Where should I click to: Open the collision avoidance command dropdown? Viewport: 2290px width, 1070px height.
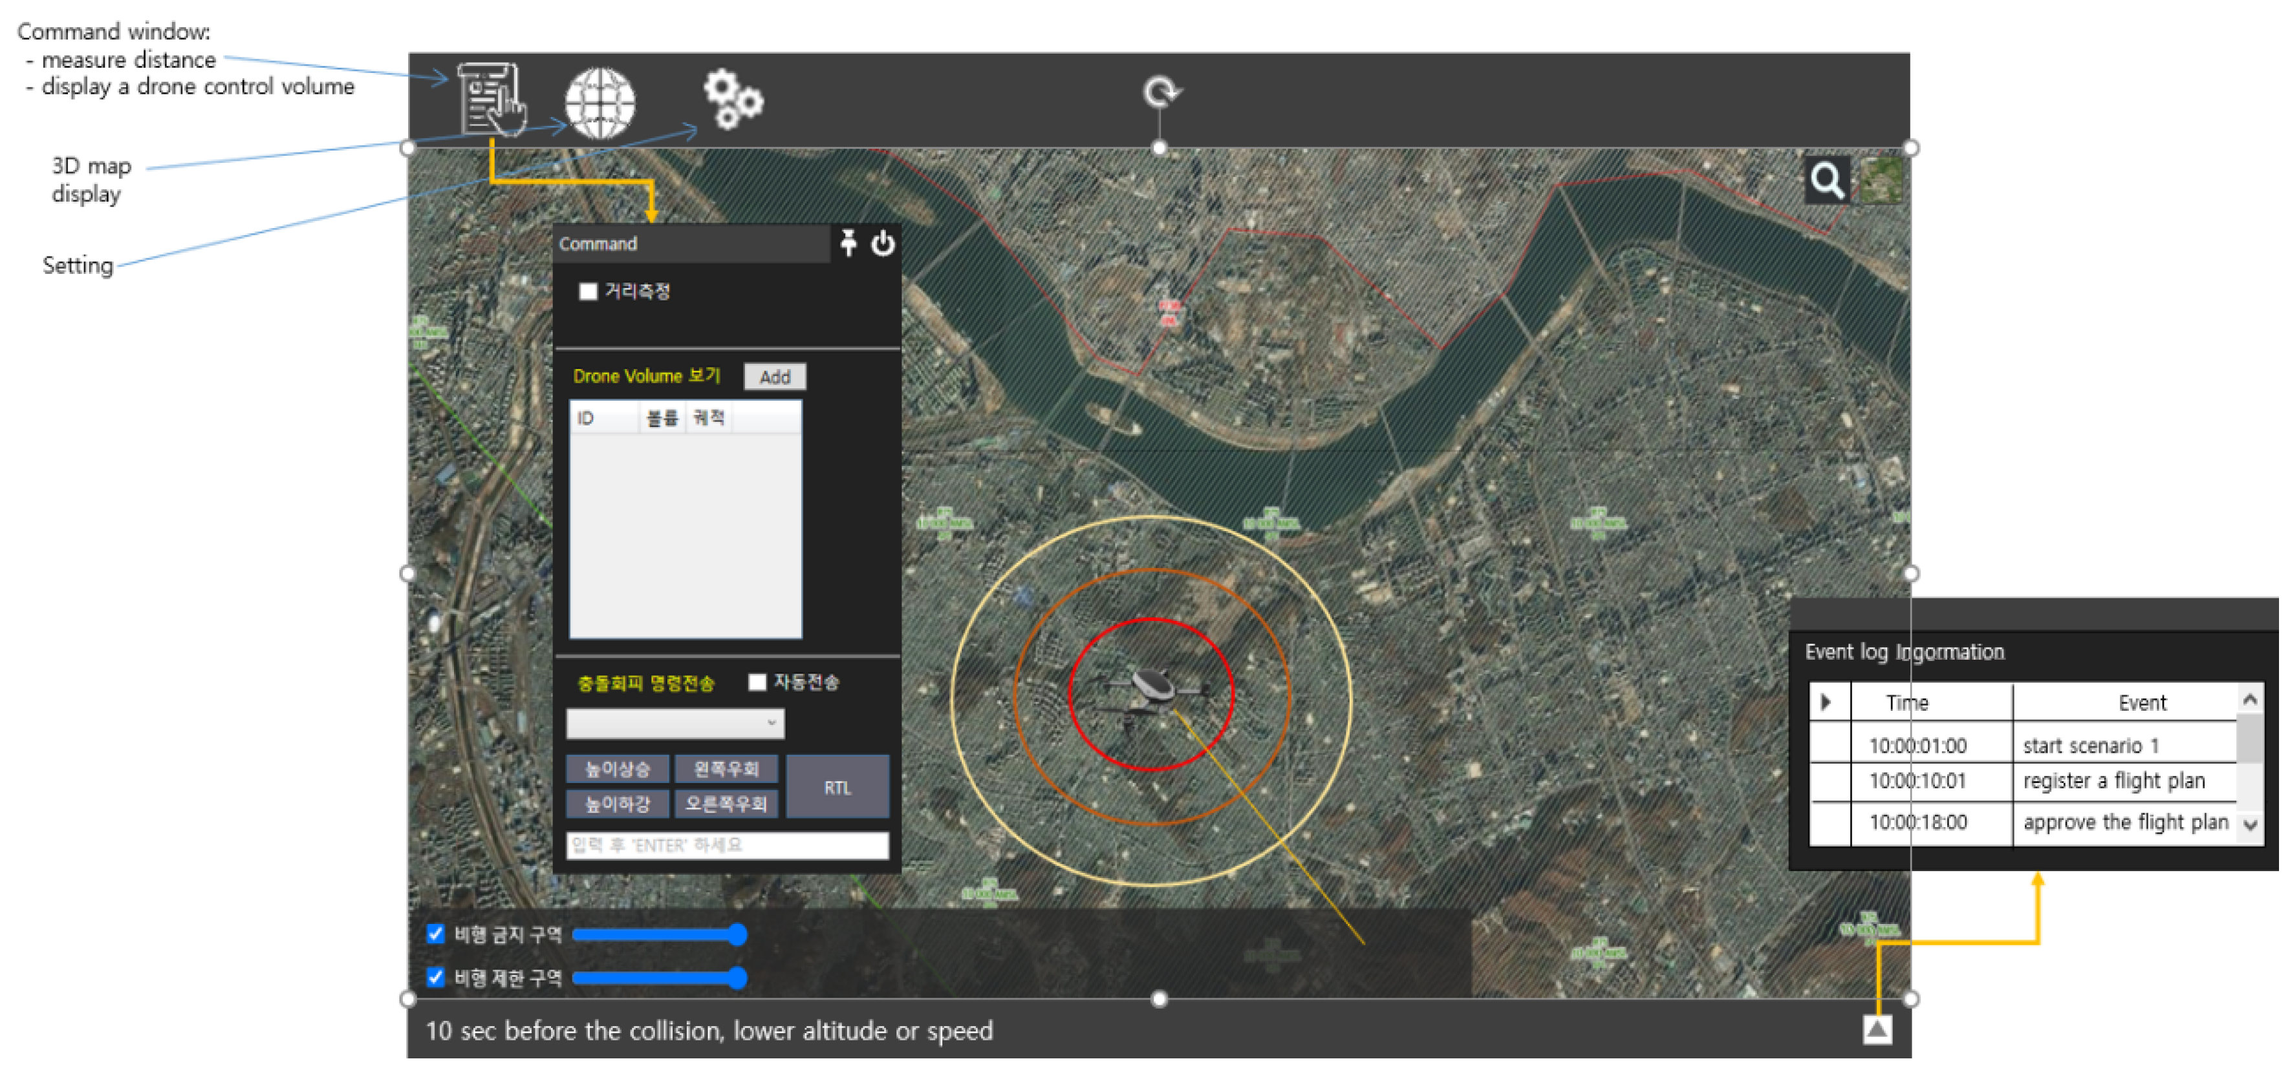coord(675,724)
